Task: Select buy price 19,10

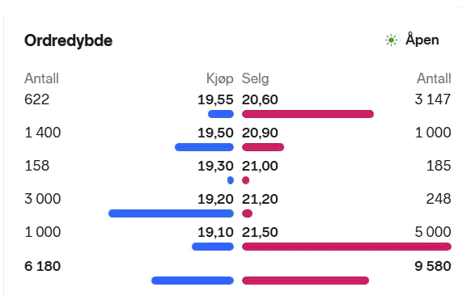Action: coord(215,232)
